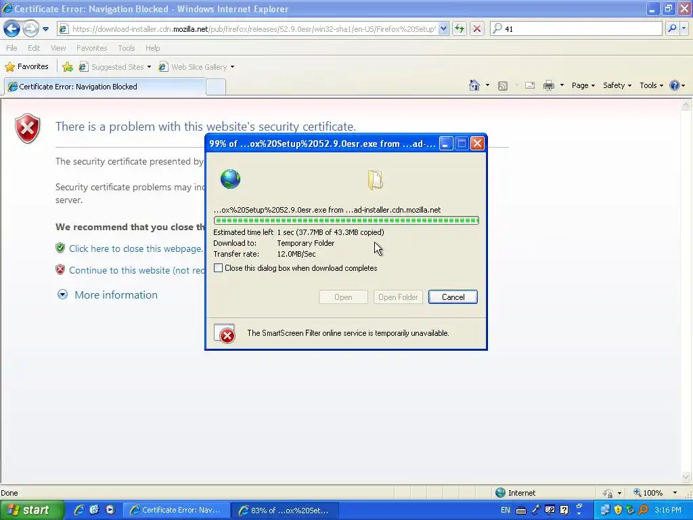Open the search provider options dropdown
This screenshot has height=520, width=693.
tap(684, 28)
